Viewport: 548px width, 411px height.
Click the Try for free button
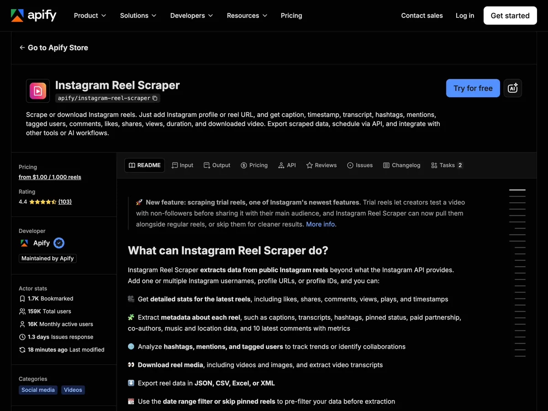click(x=473, y=88)
